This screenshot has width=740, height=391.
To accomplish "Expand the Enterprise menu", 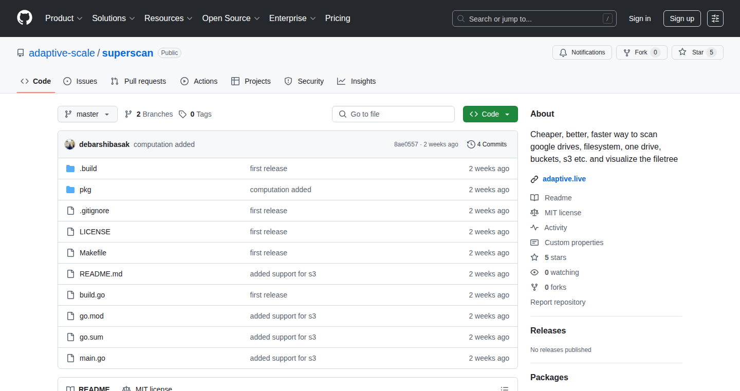I will point(292,18).
